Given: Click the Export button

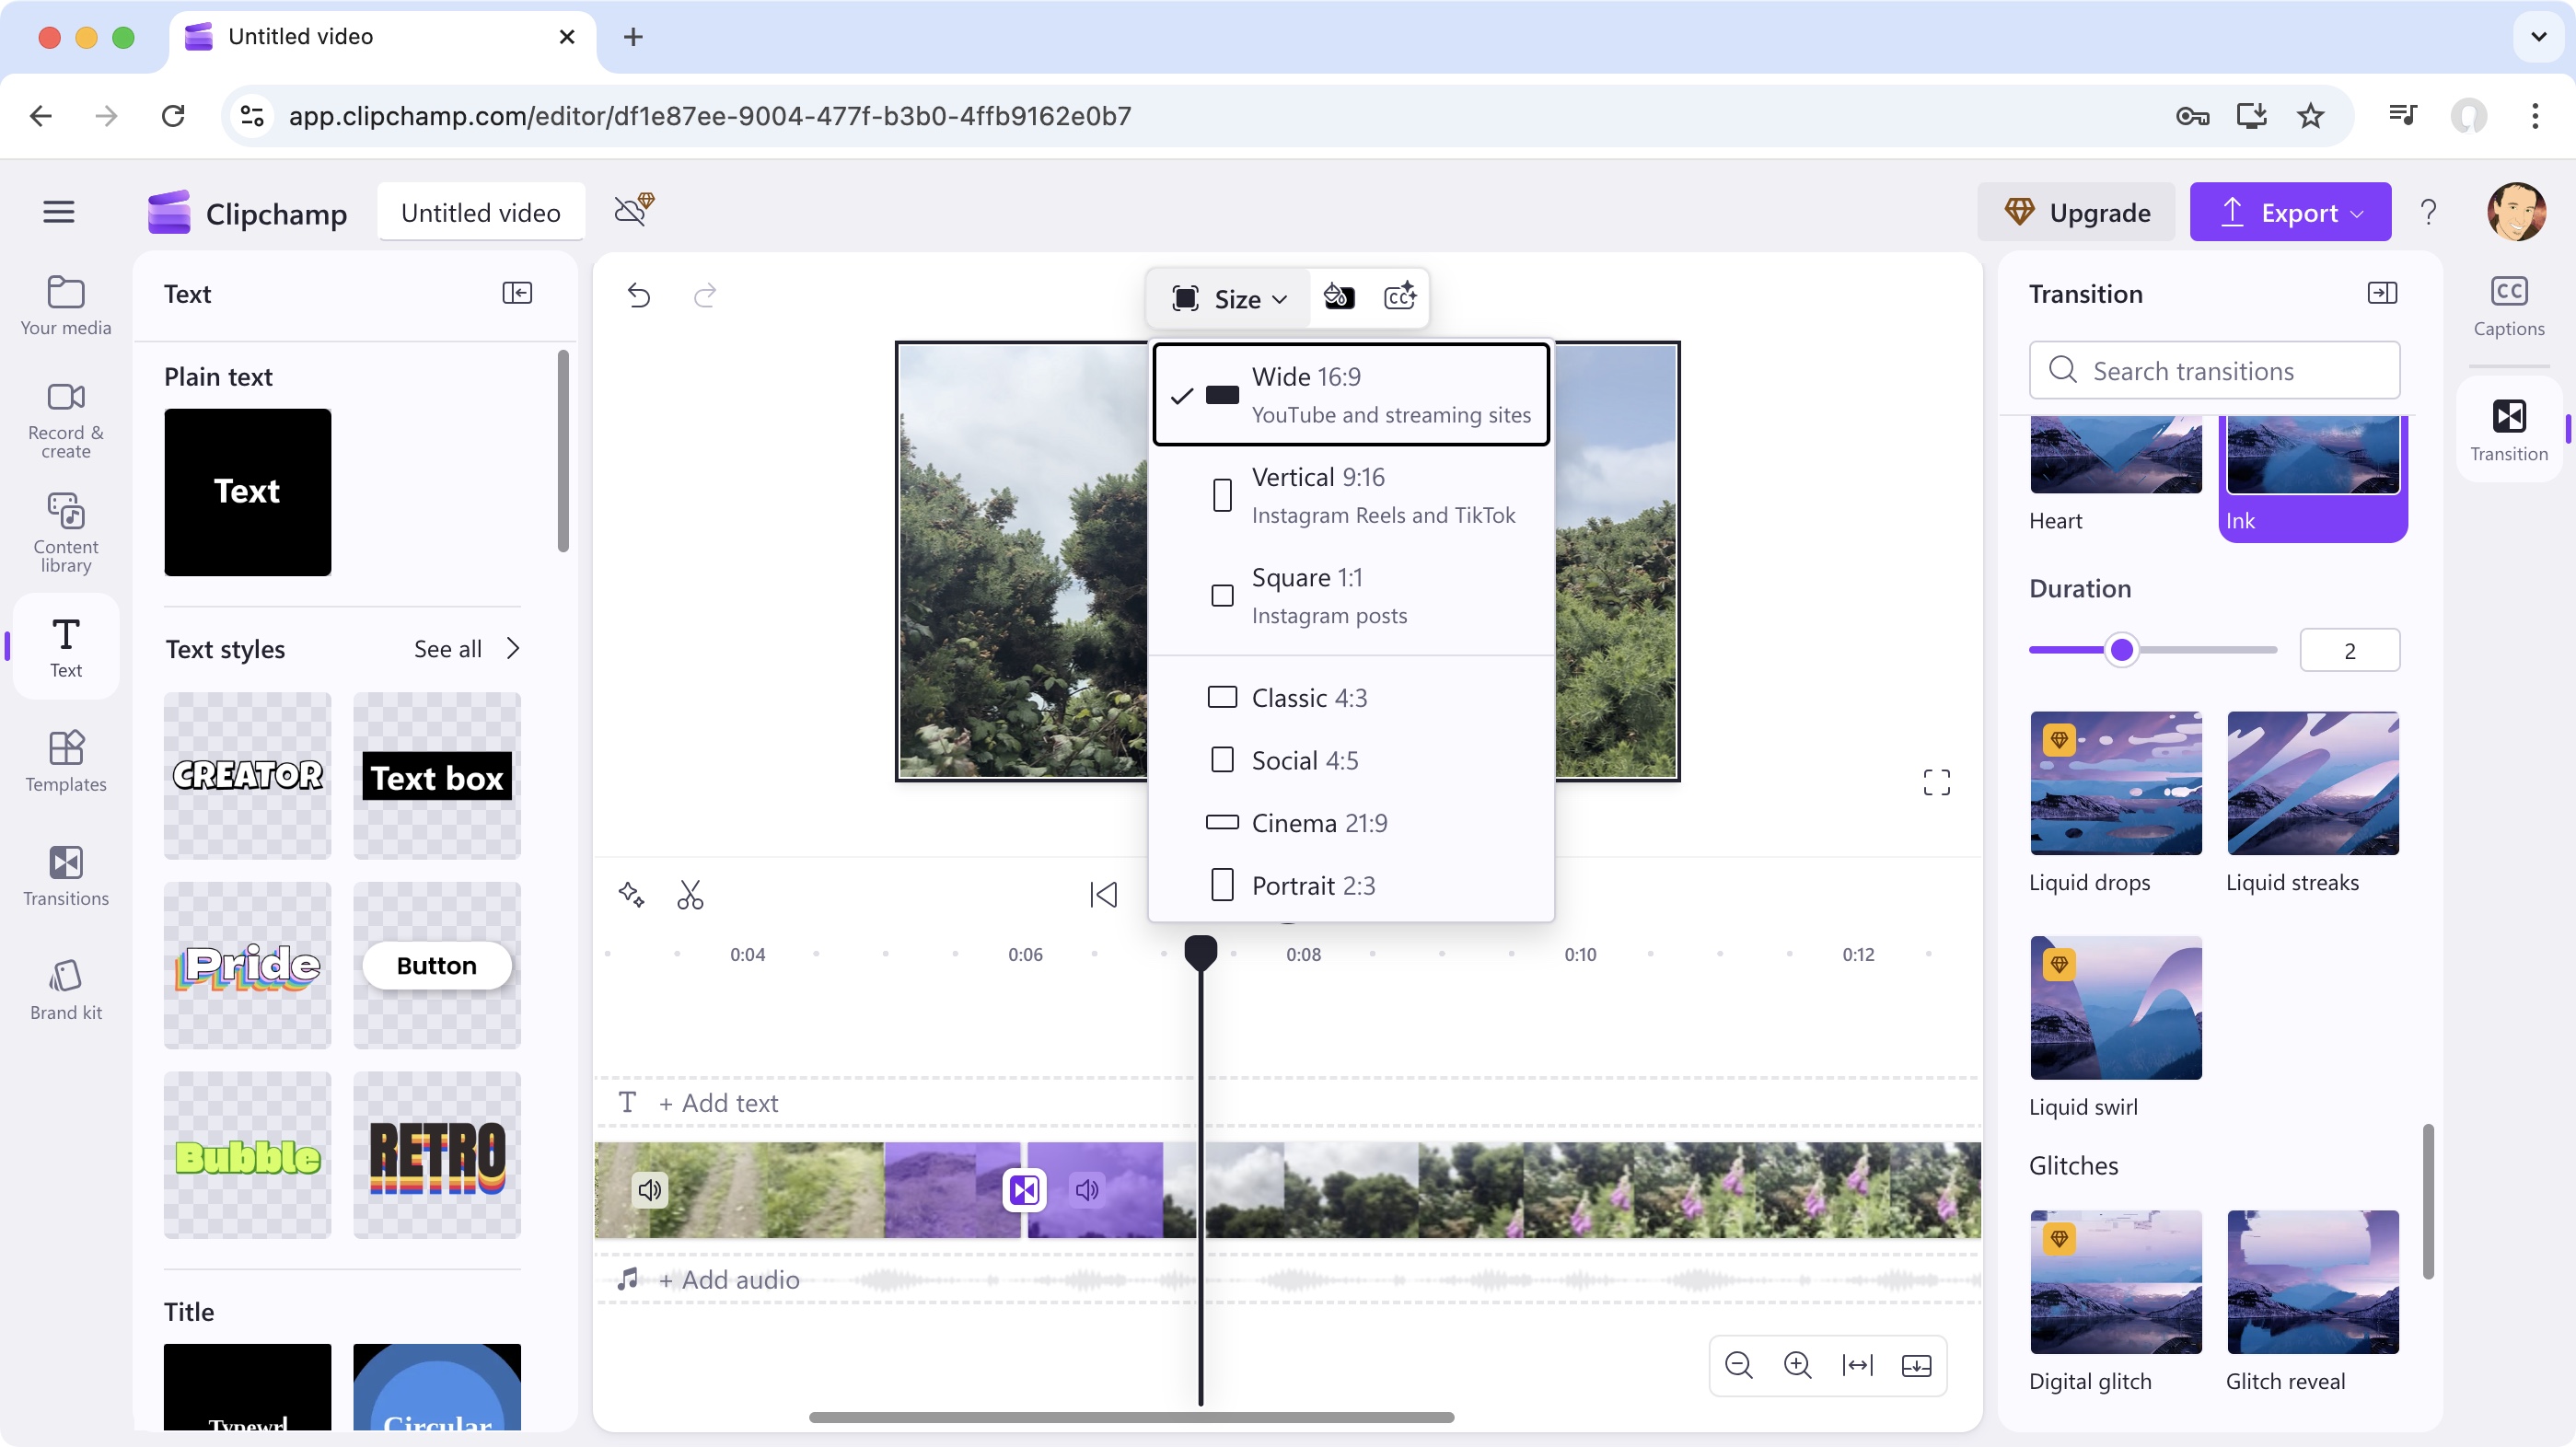Looking at the screenshot, I should (x=2290, y=211).
